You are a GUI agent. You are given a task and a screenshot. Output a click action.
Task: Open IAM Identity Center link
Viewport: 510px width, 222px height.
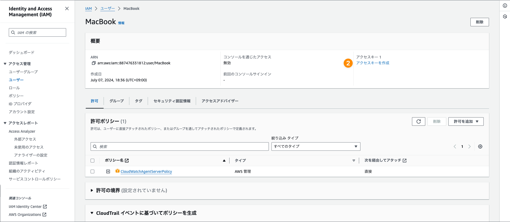25,207
